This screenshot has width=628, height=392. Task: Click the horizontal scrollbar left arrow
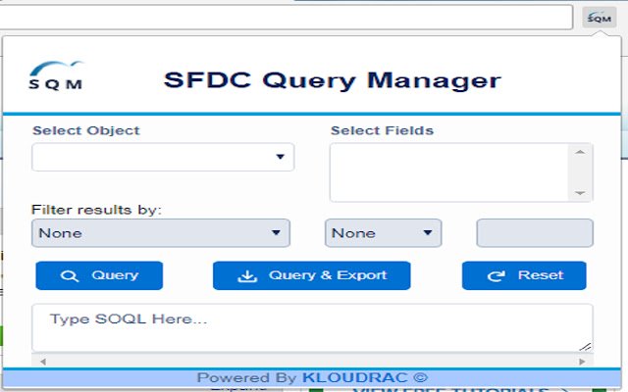(x=43, y=362)
